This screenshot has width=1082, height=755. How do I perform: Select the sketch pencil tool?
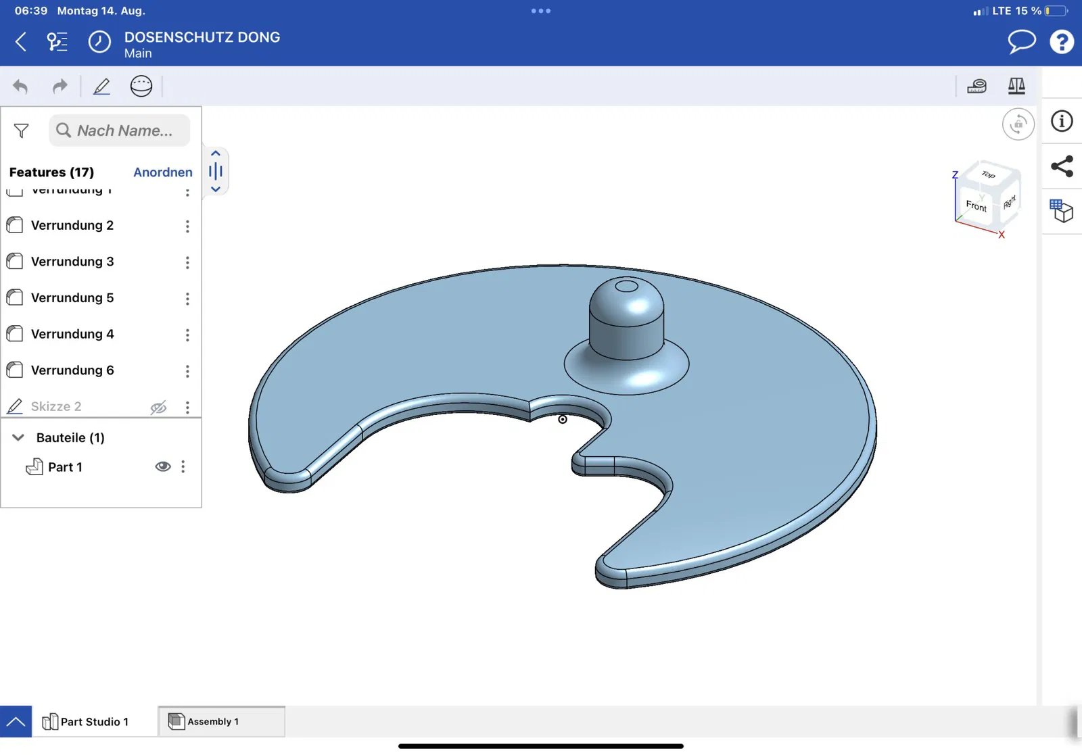[x=101, y=87]
